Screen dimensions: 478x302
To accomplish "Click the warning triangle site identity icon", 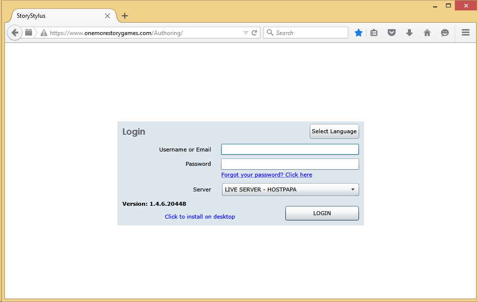I will click(44, 33).
